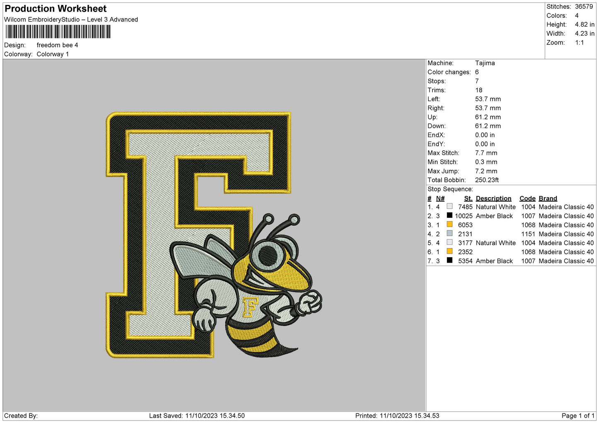Click the white swatch in stop row 5
599x423 pixels.
click(449, 242)
